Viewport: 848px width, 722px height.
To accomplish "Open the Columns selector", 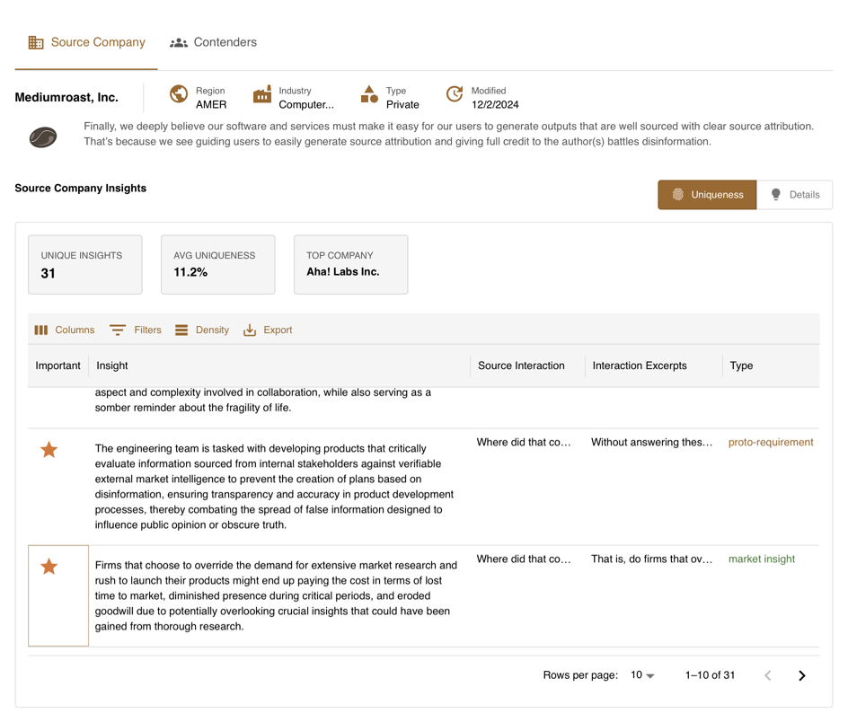I will (64, 330).
